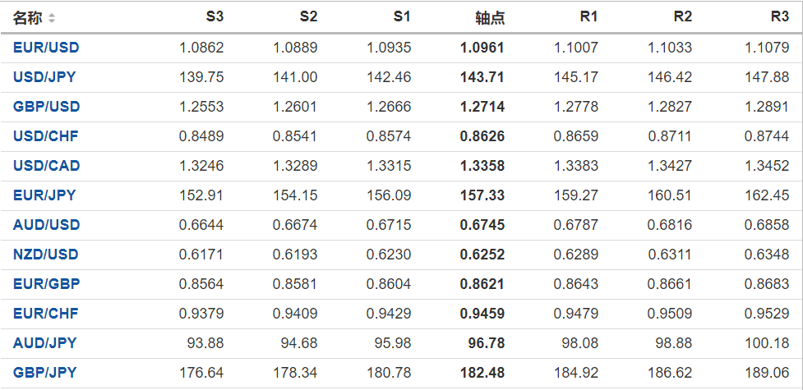Go to the USD/CHF pair page
This screenshot has width=803, height=390.
pos(46,136)
